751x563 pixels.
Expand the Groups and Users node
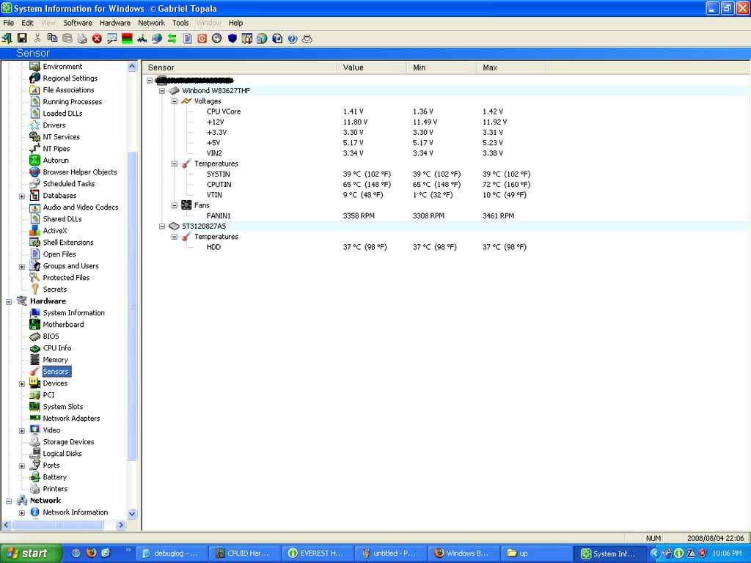21,267
